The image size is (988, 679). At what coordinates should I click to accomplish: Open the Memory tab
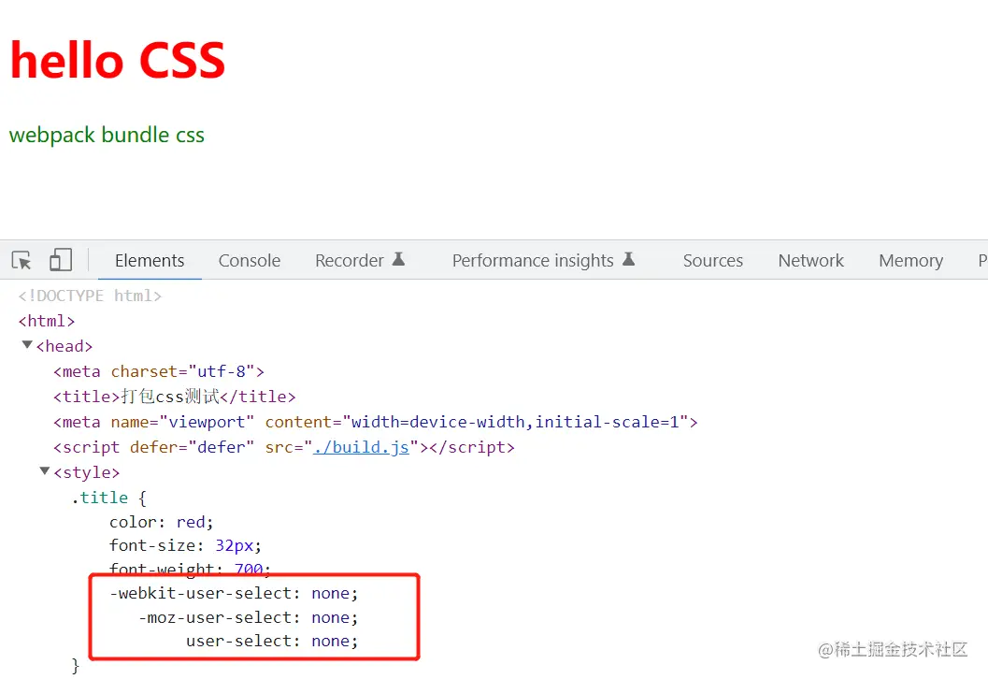coord(910,260)
